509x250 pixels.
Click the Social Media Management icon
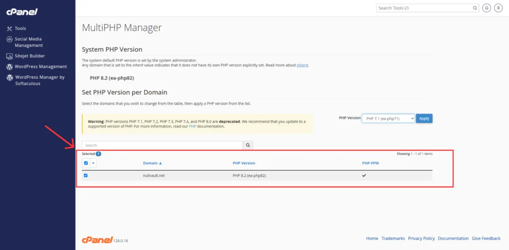click(x=9, y=39)
